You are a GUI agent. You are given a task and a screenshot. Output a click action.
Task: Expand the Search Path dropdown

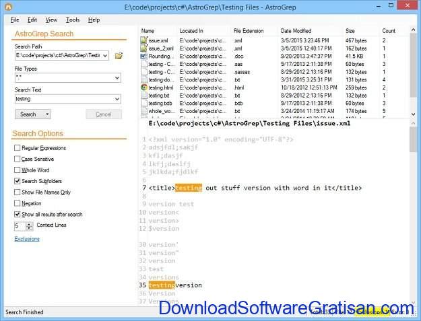[105, 55]
